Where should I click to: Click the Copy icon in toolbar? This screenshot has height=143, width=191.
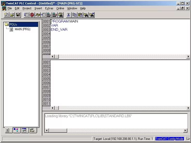click(74, 15)
